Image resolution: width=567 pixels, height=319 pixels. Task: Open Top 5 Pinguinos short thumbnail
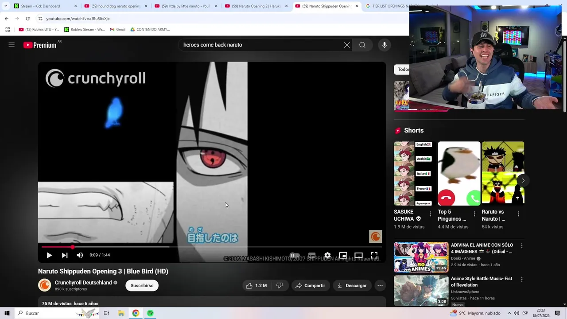[459, 174]
